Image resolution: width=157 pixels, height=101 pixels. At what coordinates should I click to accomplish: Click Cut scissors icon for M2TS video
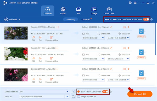pyautogui.click(x=40, y=58)
